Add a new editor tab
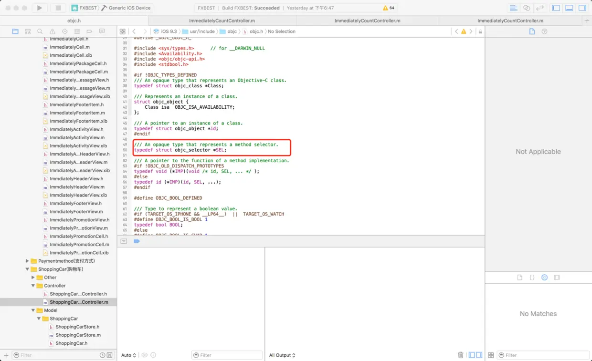 coord(587,21)
